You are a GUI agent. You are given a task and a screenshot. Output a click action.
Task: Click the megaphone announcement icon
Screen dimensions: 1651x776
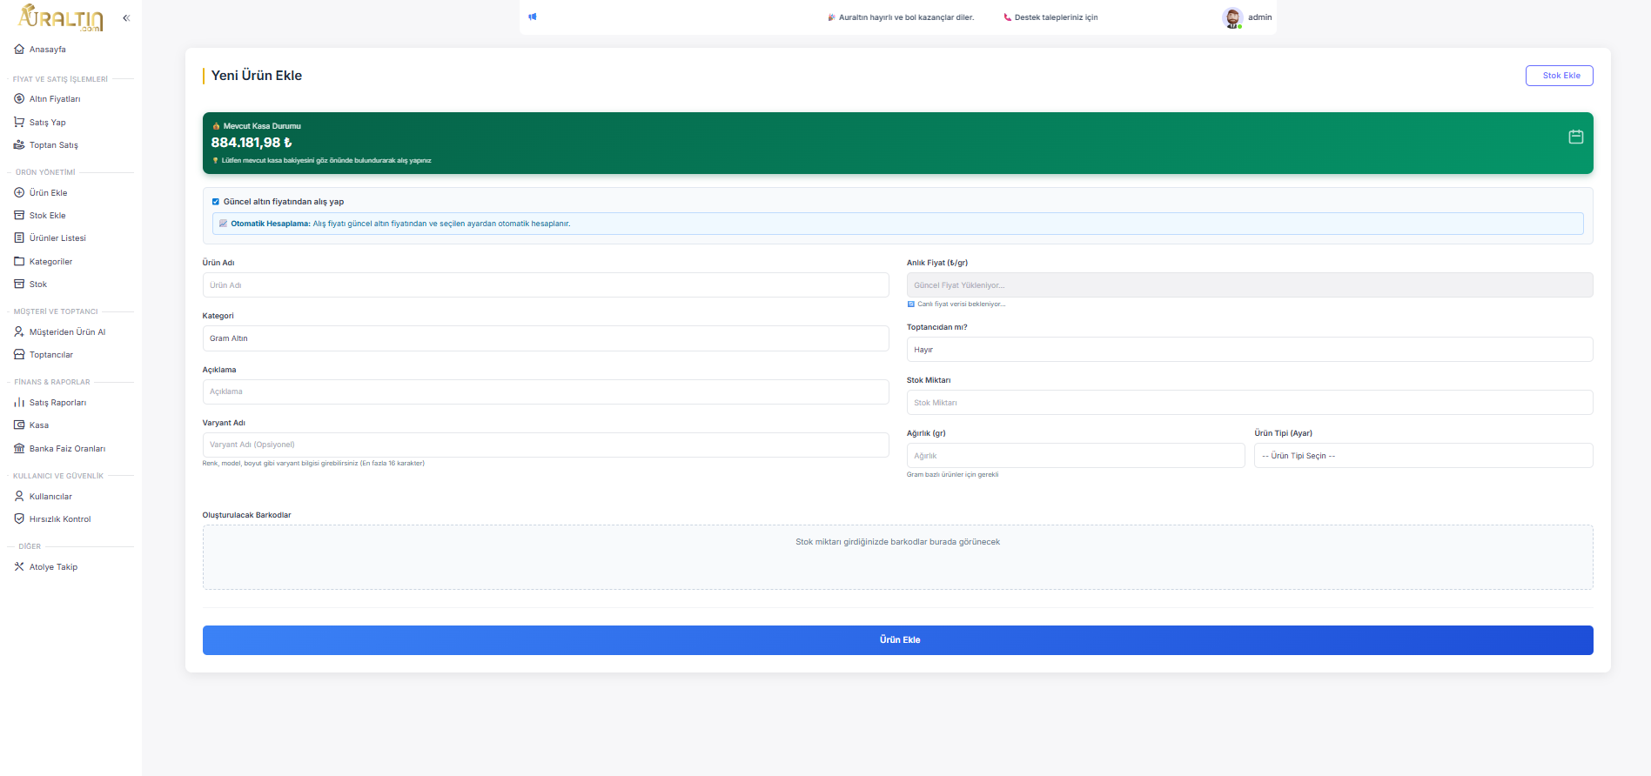pos(533,17)
